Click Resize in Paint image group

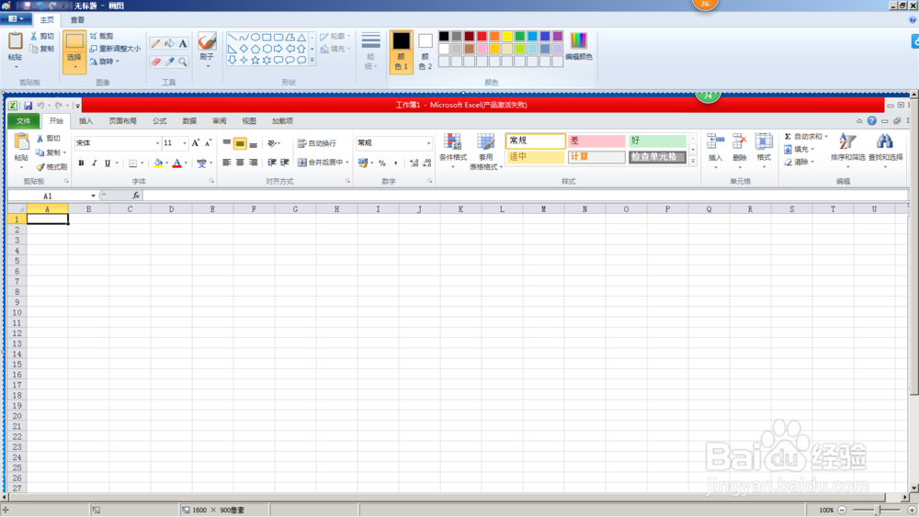115,49
